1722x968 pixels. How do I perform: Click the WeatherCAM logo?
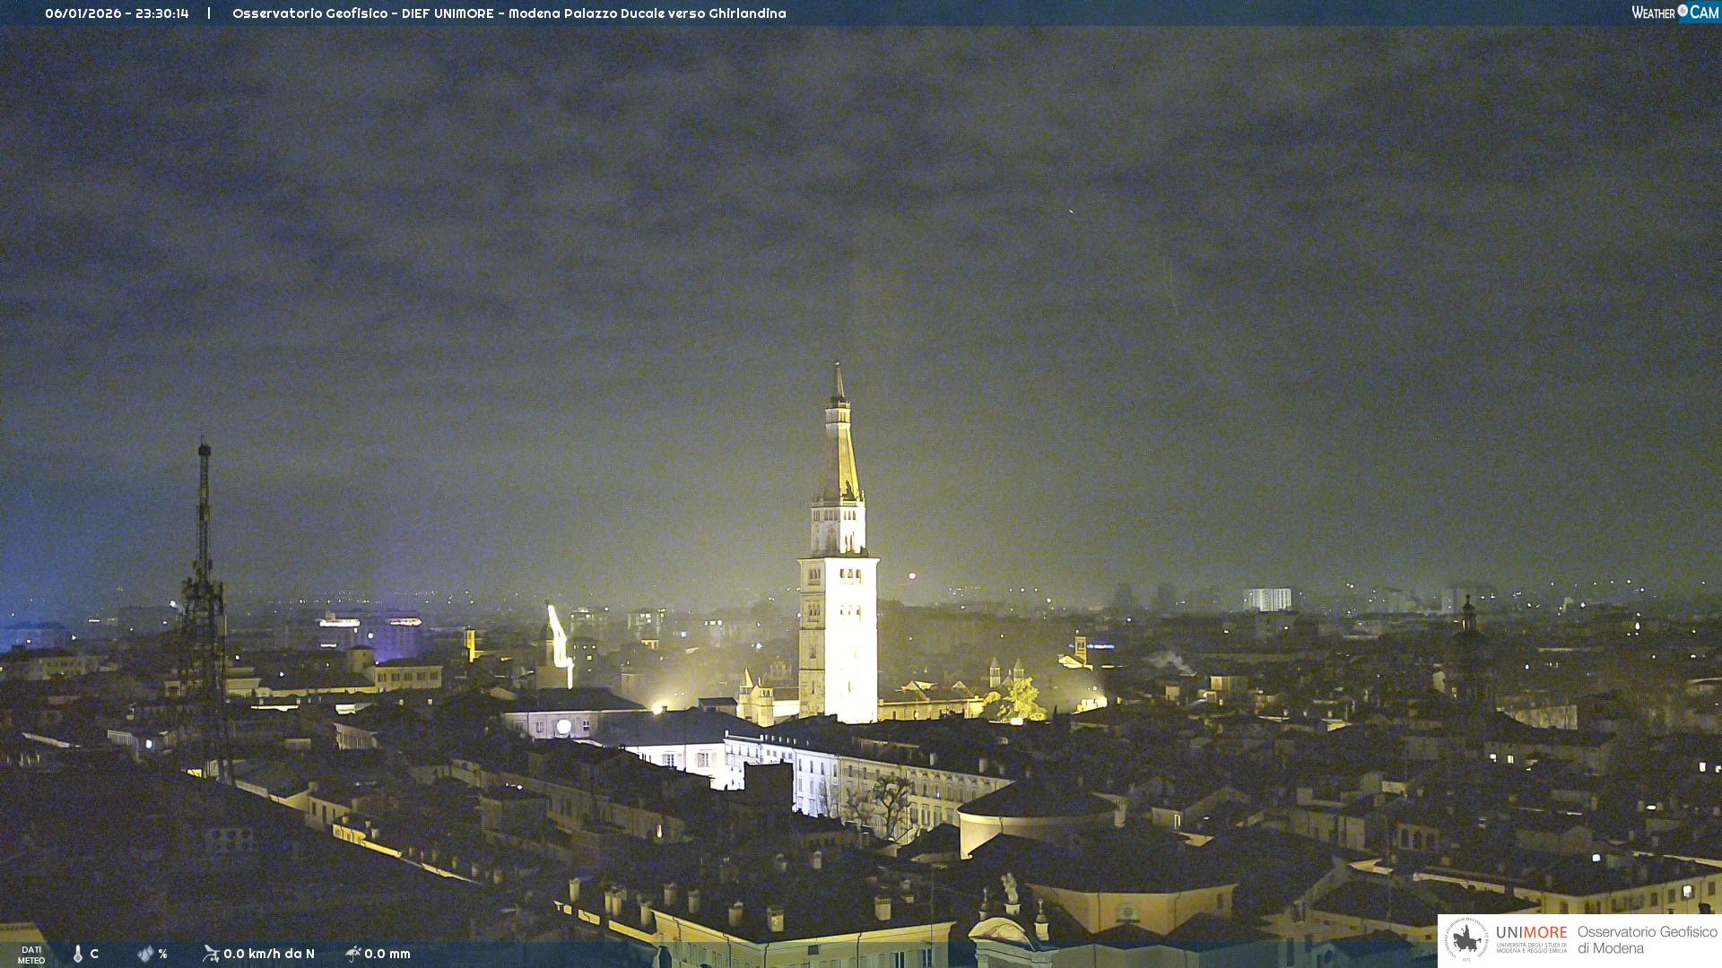click(1674, 13)
